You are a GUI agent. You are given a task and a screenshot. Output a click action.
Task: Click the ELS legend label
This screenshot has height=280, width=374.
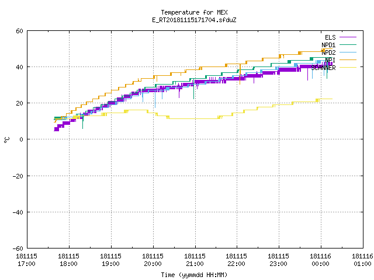(x=330, y=37)
